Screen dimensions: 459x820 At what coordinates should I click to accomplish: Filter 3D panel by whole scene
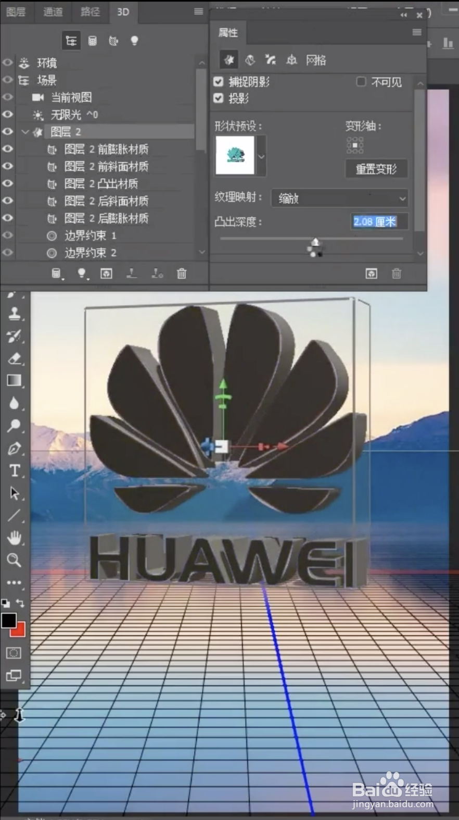click(71, 41)
